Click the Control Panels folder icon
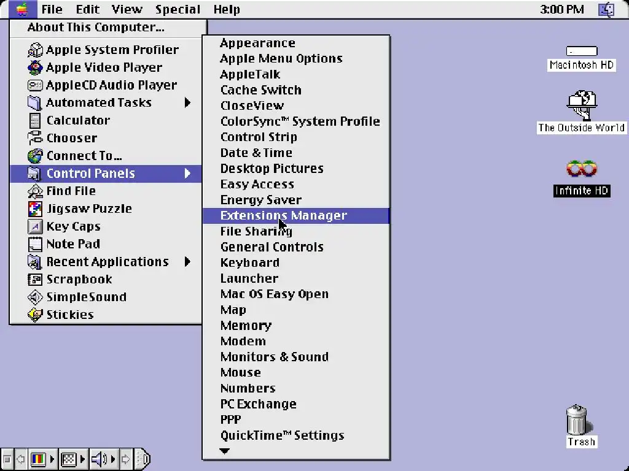This screenshot has width=629, height=471. pos(35,174)
